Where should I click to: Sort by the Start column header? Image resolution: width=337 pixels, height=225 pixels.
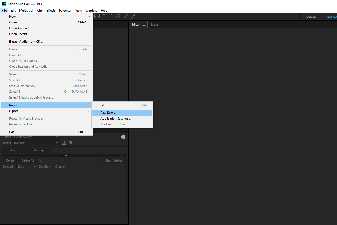[x=27, y=167]
